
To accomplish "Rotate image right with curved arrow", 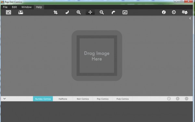I will pos(113,12).
